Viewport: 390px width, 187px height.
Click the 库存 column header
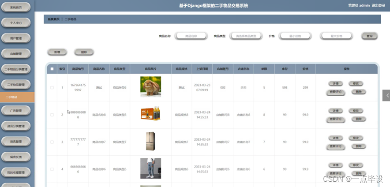click(x=285, y=69)
